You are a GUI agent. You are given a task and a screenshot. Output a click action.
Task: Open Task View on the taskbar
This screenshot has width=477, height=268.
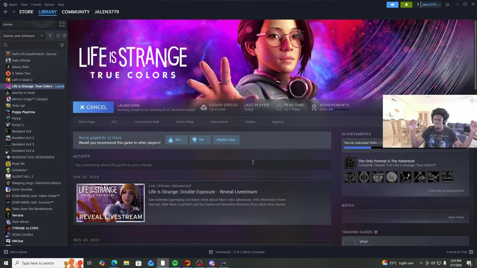[x=89, y=263]
